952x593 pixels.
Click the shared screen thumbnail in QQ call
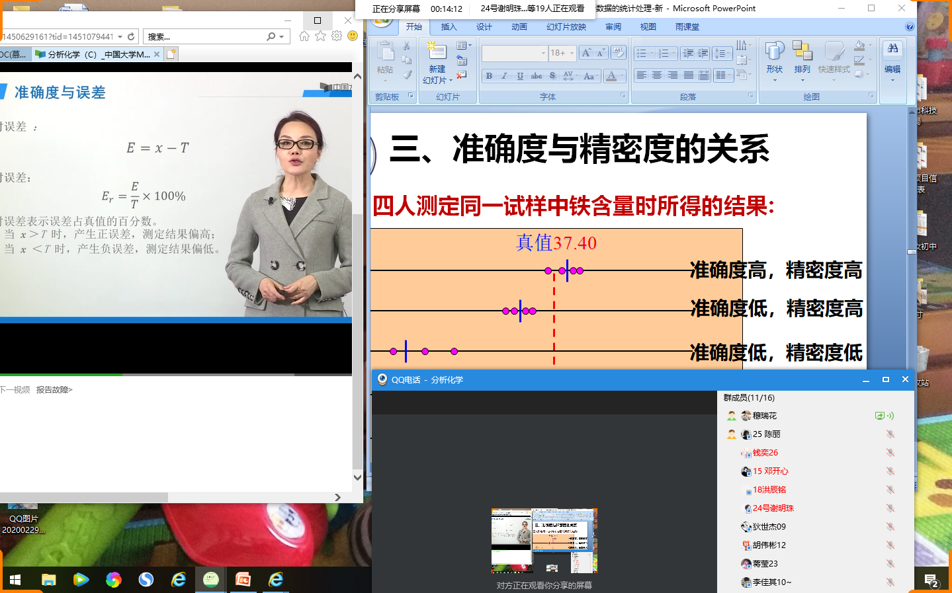coord(544,540)
